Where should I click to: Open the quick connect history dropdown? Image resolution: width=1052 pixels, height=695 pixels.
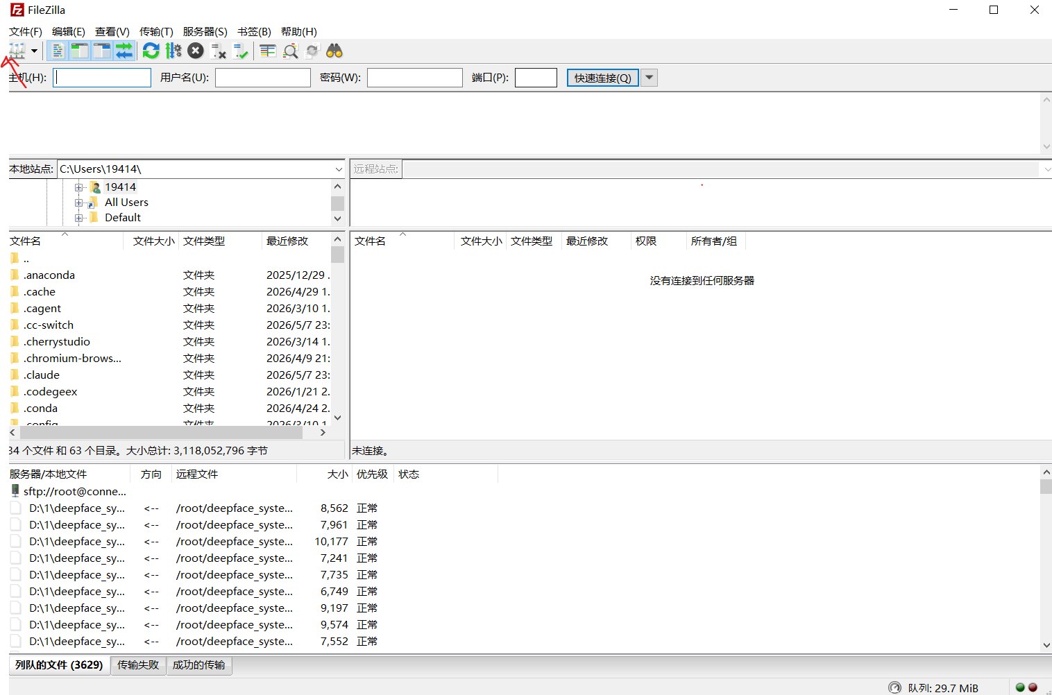click(650, 78)
